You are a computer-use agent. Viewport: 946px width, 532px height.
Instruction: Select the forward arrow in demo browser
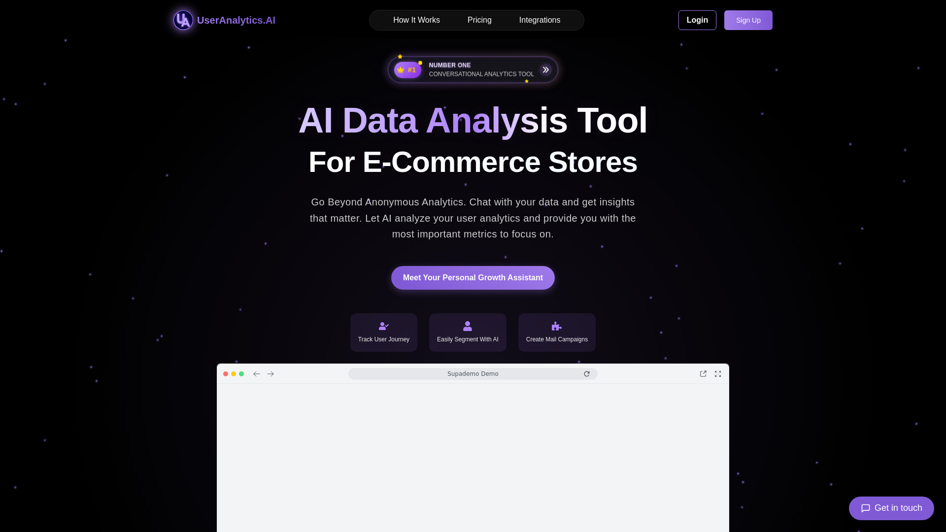[x=270, y=373]
